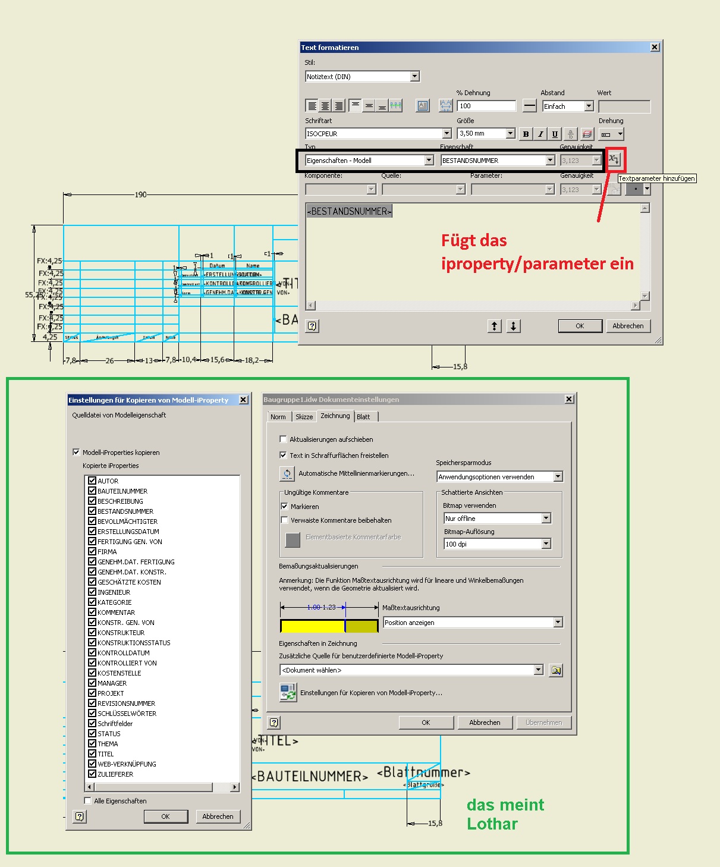The image size is (720, 867).
Task: Click Abbrechen in Text formatieren dialog
Action: coord(628,326)
